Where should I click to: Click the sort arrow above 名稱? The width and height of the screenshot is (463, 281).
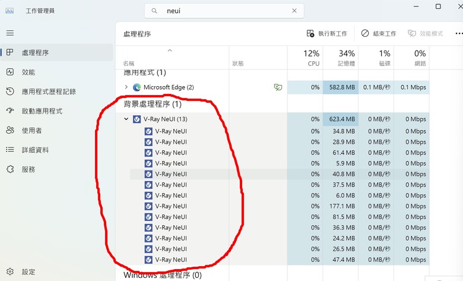click(x=170, y=50)
